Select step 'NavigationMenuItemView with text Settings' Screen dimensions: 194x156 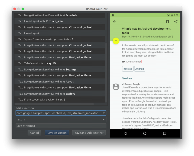(x=59, y=70)
